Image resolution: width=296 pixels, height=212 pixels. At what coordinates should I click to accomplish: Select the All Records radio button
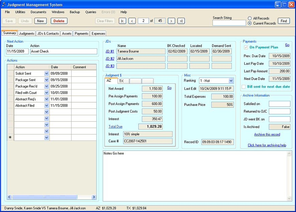250,18
